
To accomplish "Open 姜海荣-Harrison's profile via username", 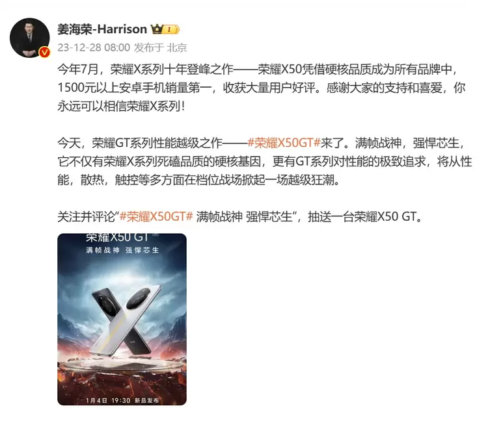I will (102, 29).
